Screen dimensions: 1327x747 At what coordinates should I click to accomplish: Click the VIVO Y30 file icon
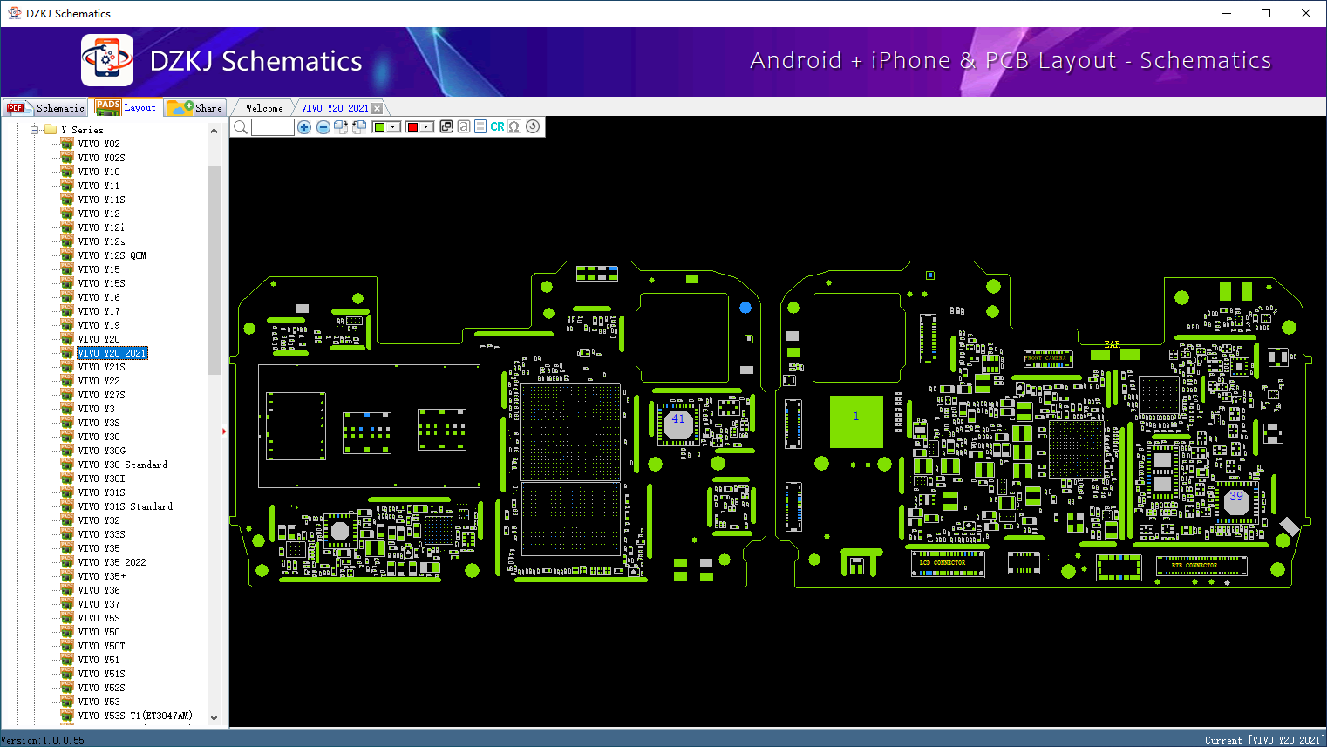[67, 437]
